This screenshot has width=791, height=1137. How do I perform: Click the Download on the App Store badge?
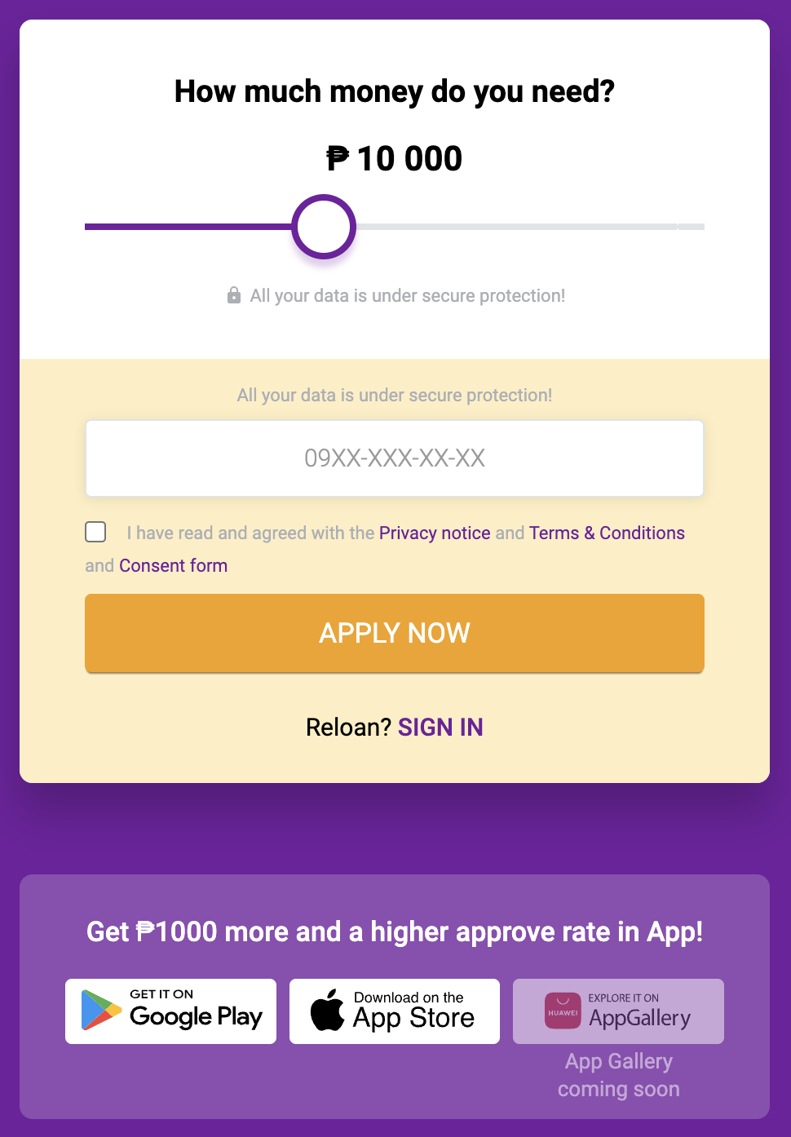(394, 1011)
